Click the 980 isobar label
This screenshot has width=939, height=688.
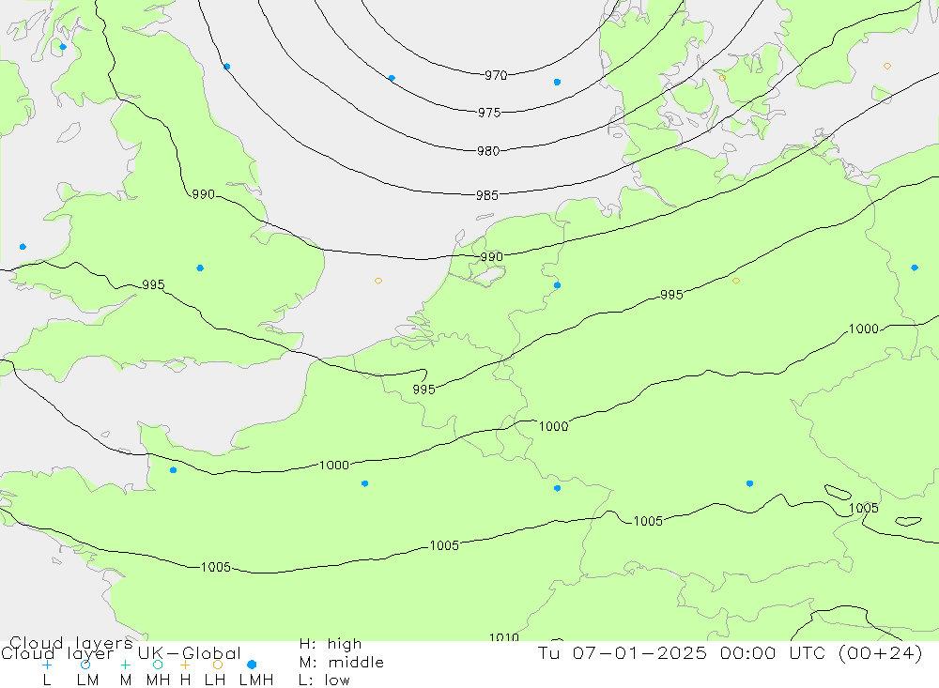click(488, 151)
